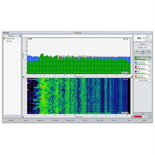Click the pause button in the Spectrum controls
The height and width of the screenshot is (155, 155).
148,52
